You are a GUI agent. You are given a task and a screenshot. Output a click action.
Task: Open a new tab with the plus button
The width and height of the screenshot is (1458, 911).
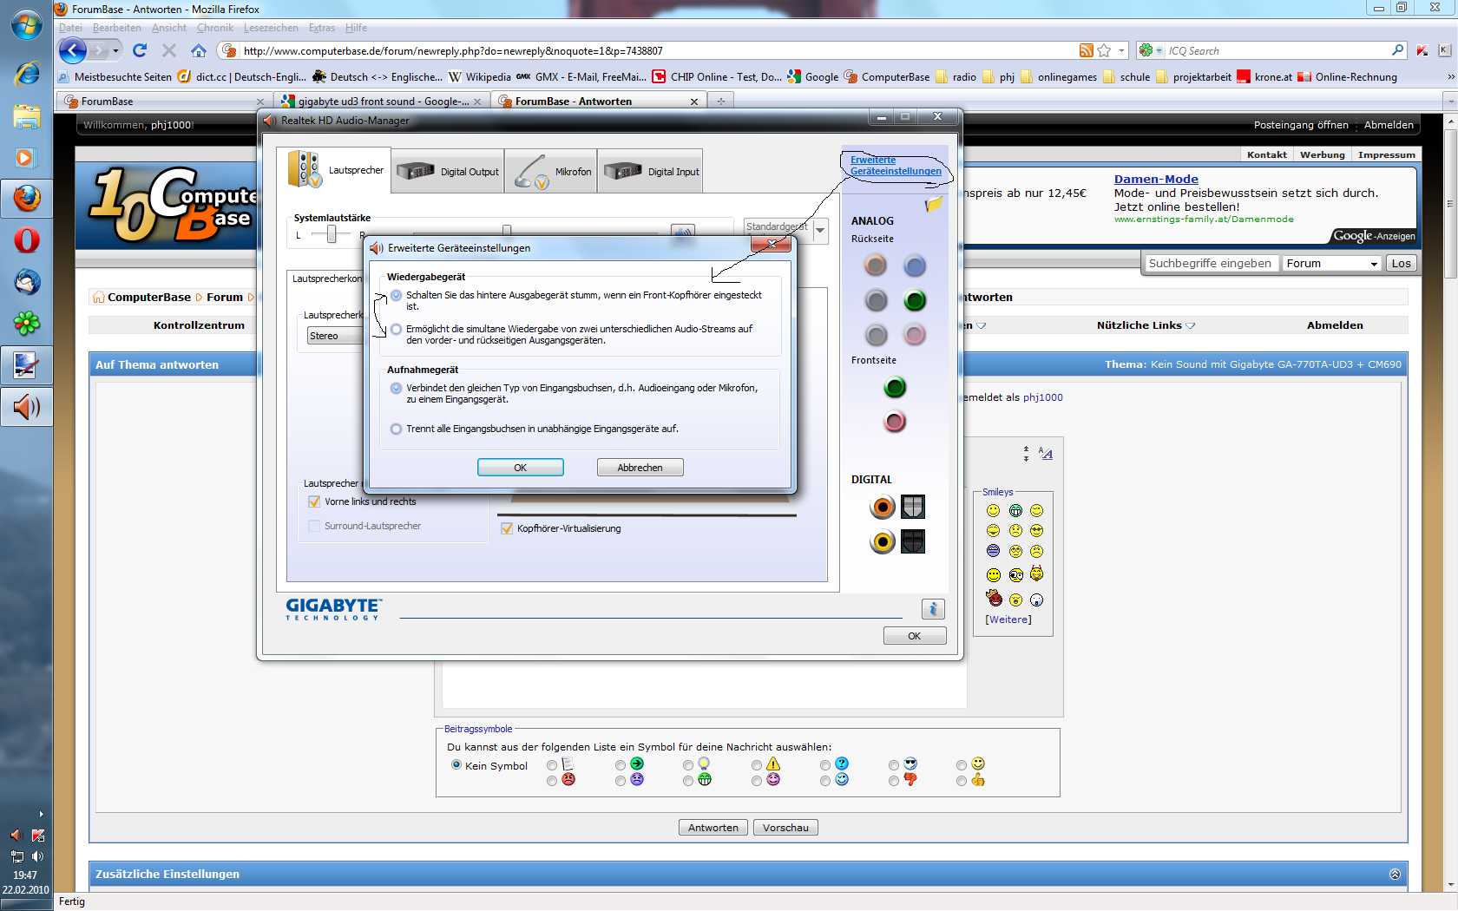point(720,102)
